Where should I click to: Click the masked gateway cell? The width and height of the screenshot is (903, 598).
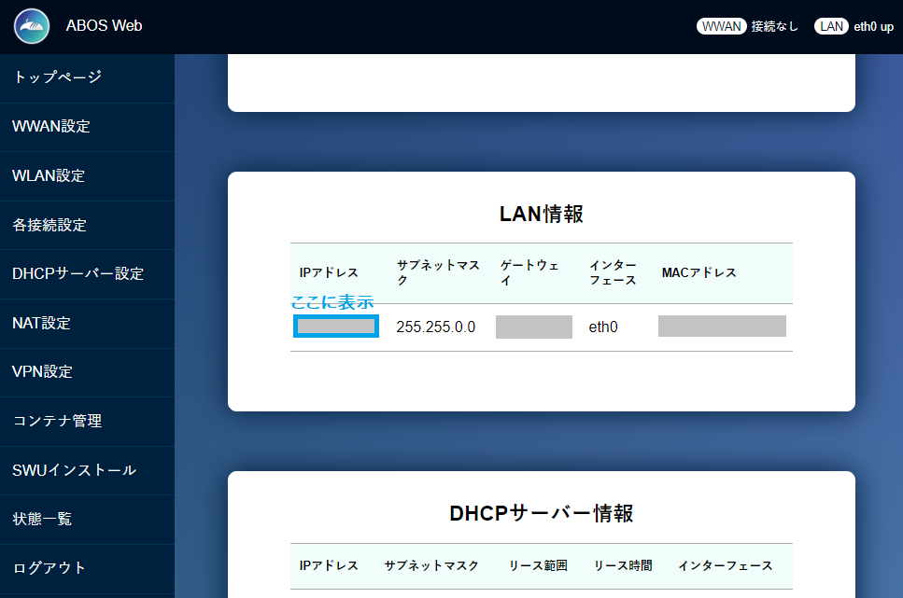(x=534, y=327)
